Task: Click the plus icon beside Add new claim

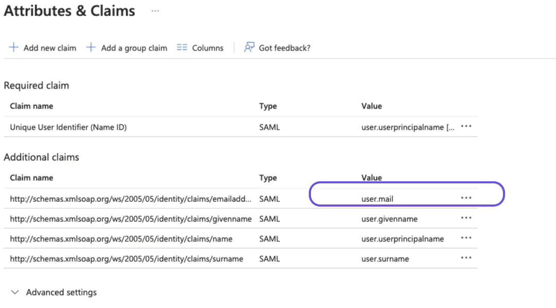Action: coord(13,47)
